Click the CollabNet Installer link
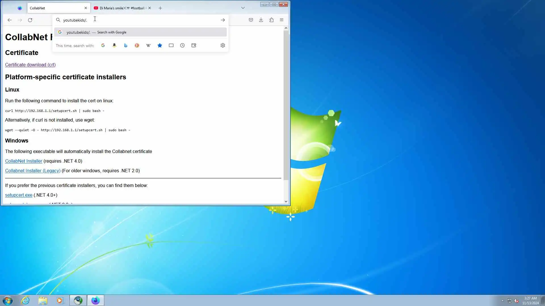Screen dimensions: 545x306 [x=24, y=161]
